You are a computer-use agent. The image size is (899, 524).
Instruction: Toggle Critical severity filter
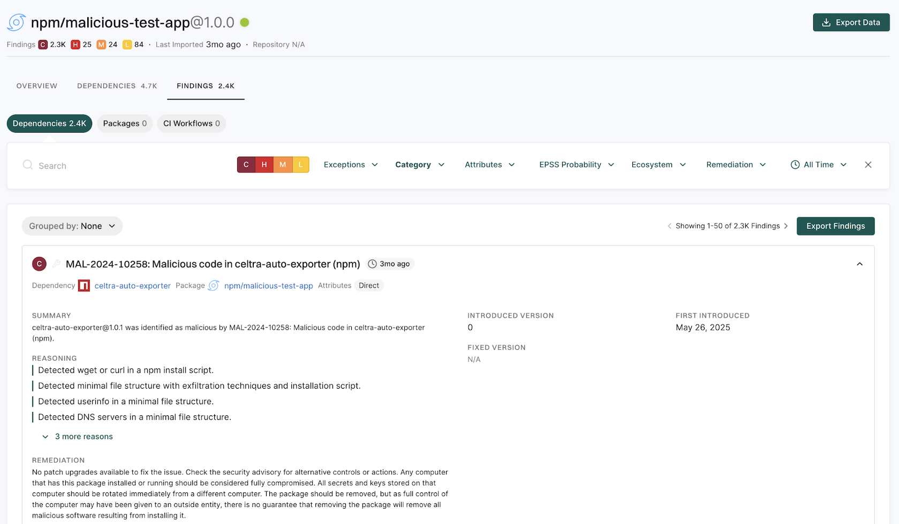[x=246, y=165]
